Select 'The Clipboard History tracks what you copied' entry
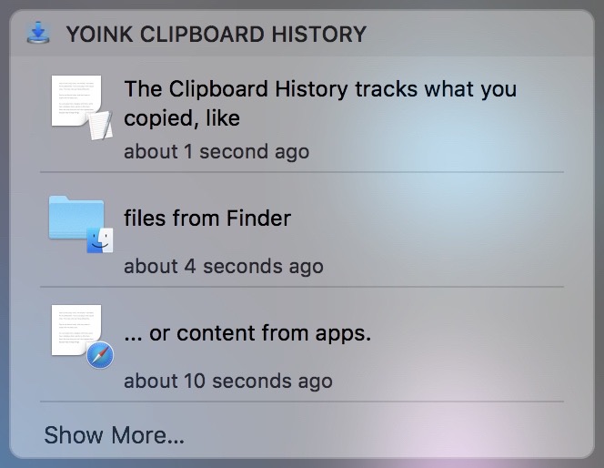The height and width of the screenshot is (468, 604). 302,115
